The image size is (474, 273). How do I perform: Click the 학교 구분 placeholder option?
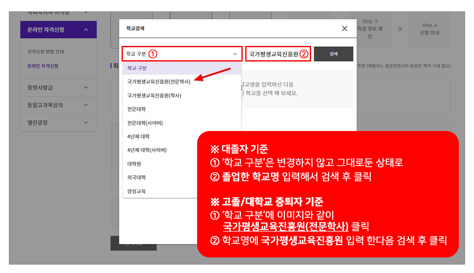(137, 68)
